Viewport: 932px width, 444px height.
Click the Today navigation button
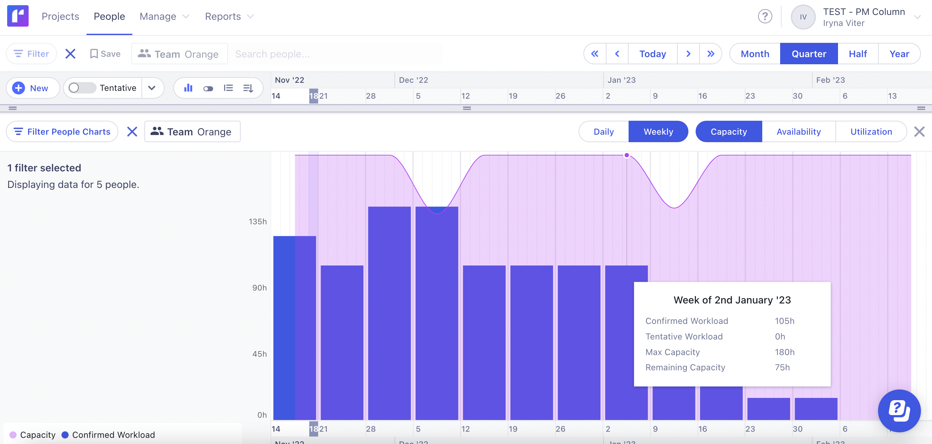click(x=652, y=54)
